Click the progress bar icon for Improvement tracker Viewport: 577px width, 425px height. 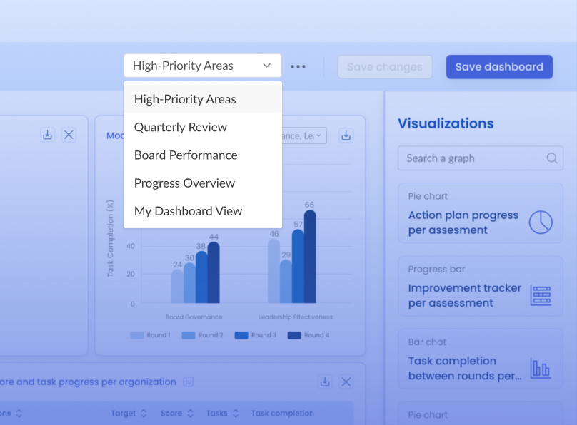(541, 295)
